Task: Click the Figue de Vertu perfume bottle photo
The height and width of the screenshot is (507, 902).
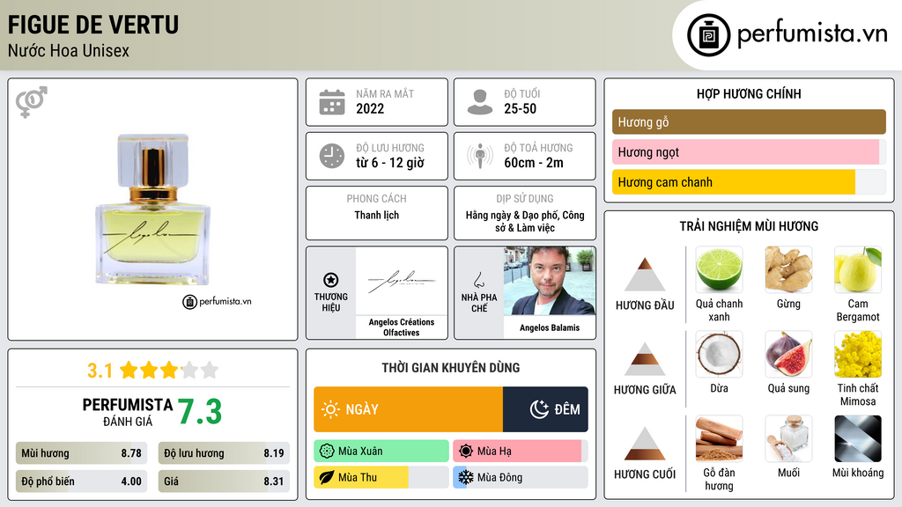Action: (152, 209)
